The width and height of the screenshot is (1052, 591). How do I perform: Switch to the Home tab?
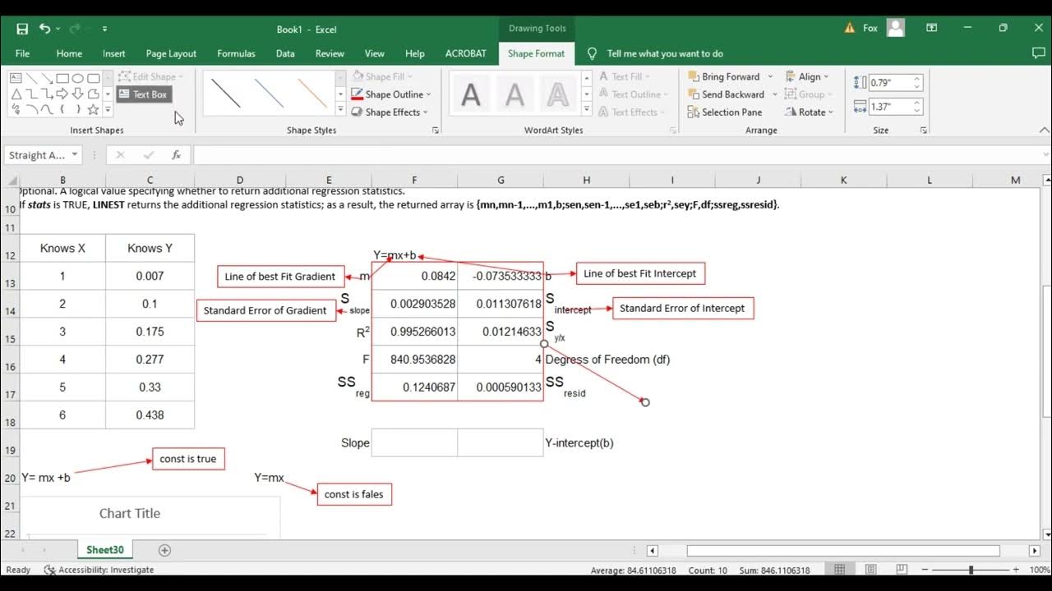[x=69, y=53]
